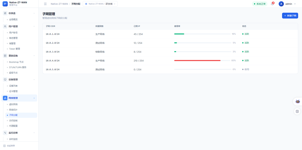Collapse the 用户管理 section chevron

point(34,26)
